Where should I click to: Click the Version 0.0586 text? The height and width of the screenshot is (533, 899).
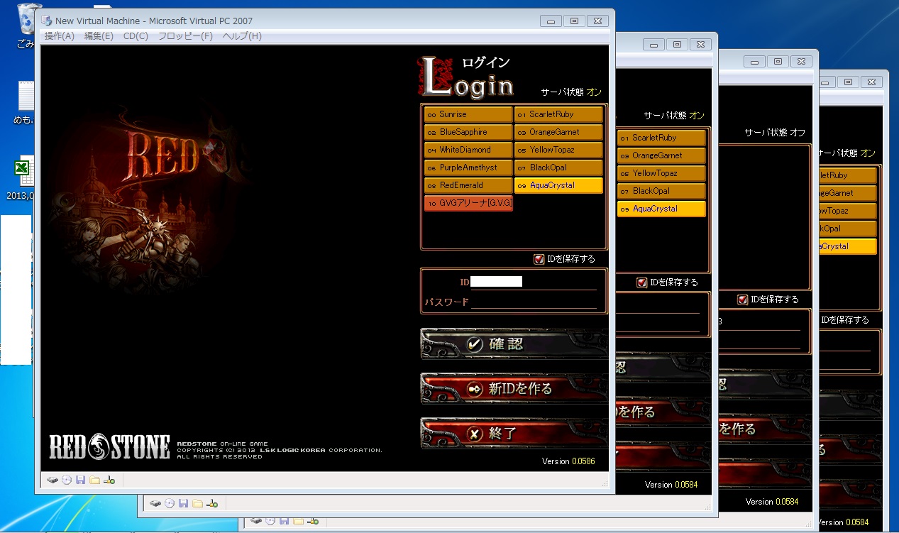click(568, 461)
